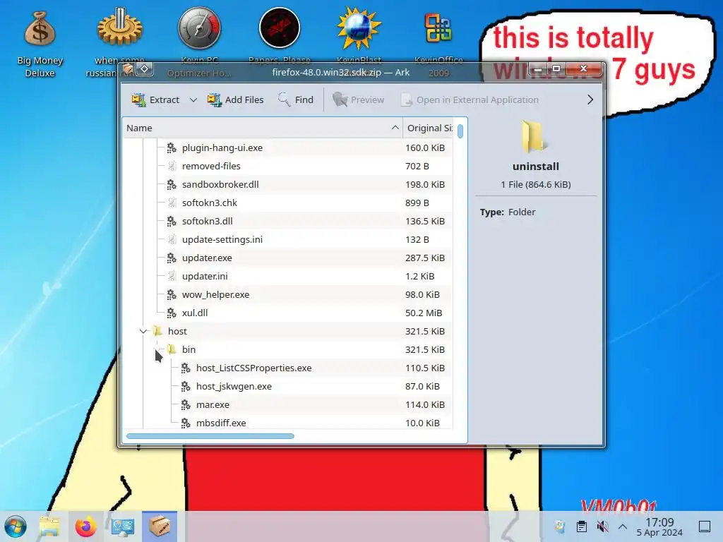Select host_jskwgen.exe file icon

pyautogui.click(x=186, y=386)
